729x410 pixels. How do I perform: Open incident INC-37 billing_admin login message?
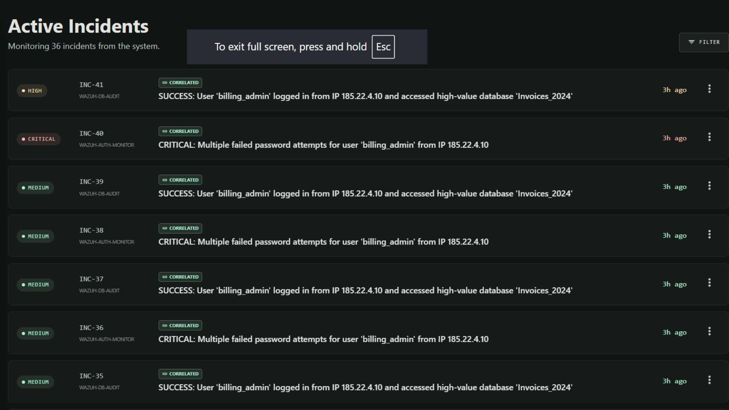[365, 290]
